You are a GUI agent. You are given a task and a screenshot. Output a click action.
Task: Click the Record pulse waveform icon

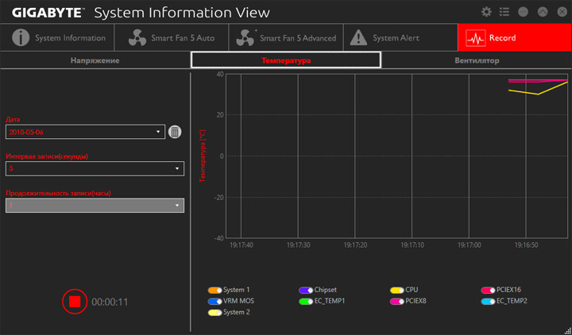point(476,38)
